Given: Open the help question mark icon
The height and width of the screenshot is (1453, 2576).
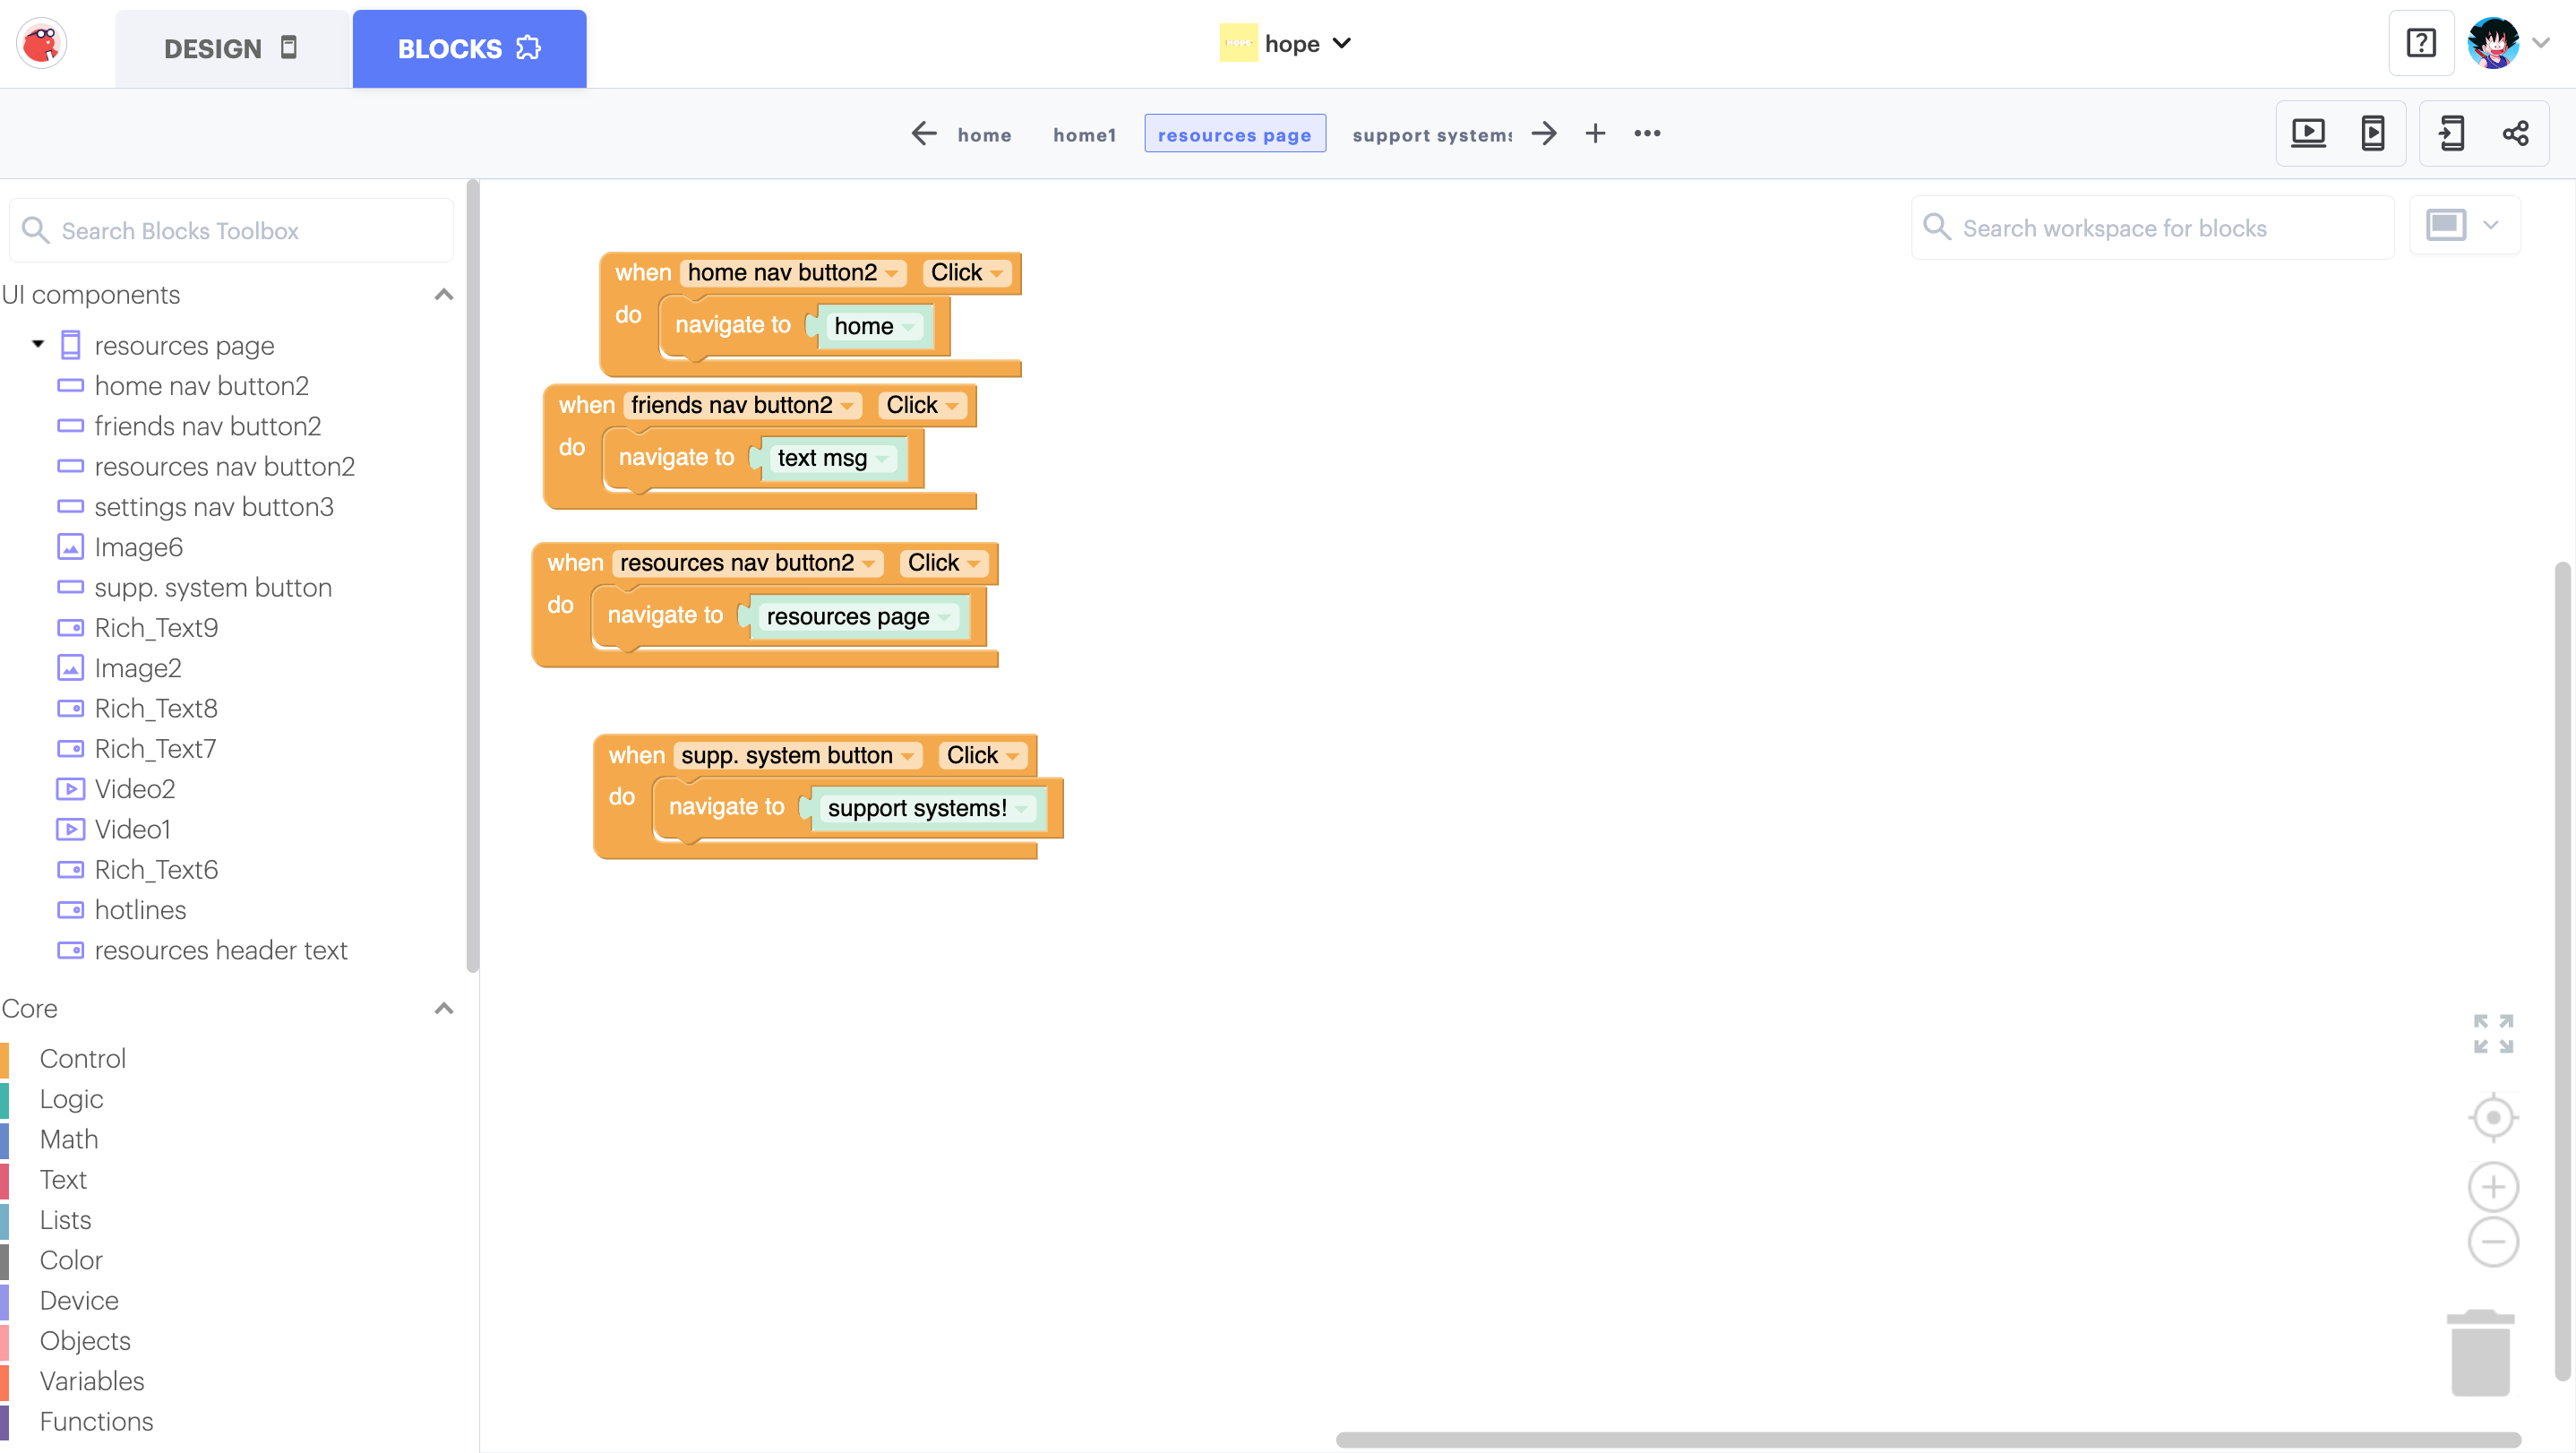Looking at the screenshot, I should tap(2421, 44).
